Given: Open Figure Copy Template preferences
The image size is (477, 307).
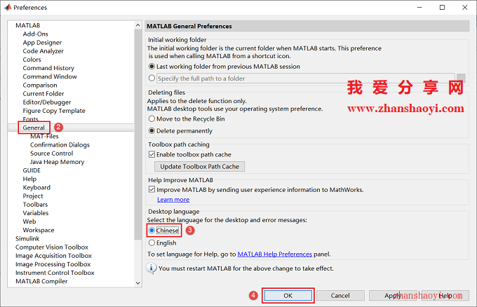Looking at the screenshot, I should coord(54,110).
